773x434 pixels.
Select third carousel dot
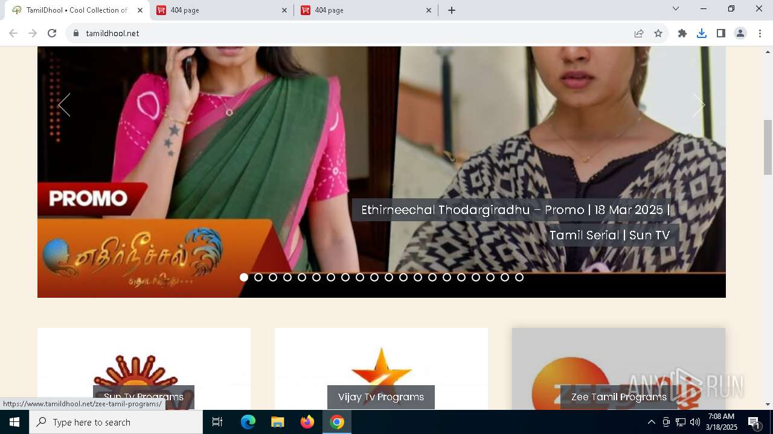[x=273, y=277]
